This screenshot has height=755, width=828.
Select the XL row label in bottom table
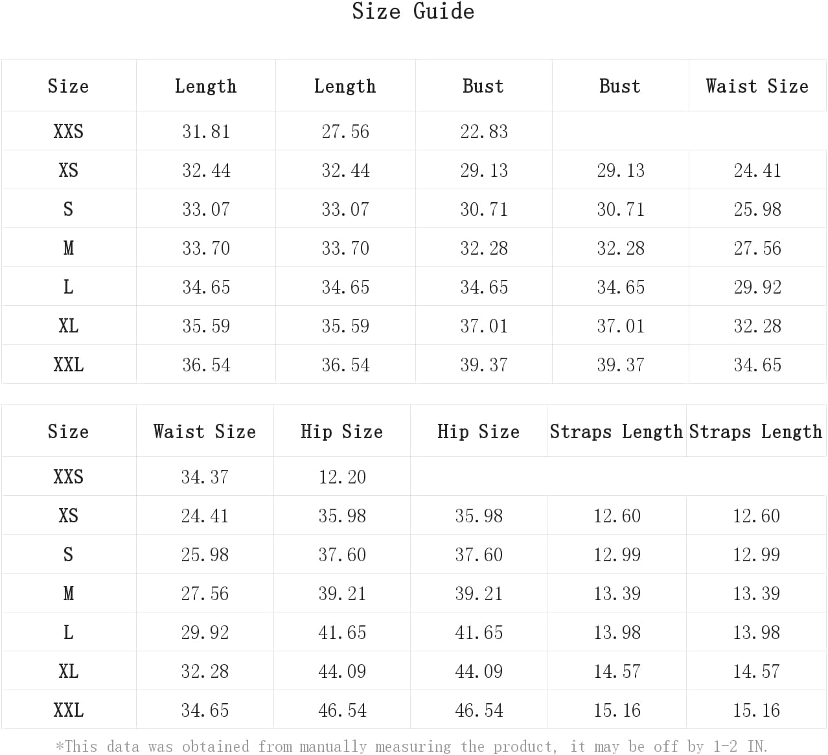click(x=68, y=671)
